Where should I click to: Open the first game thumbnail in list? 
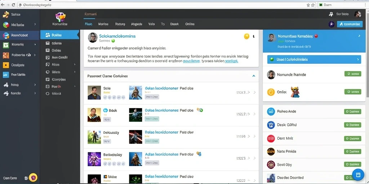(x=135, y=92)
